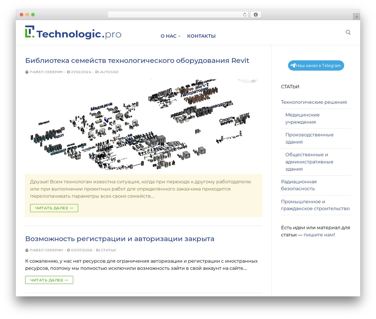Click the folder icon beside AUTOCAD

[x=97, y=72]
